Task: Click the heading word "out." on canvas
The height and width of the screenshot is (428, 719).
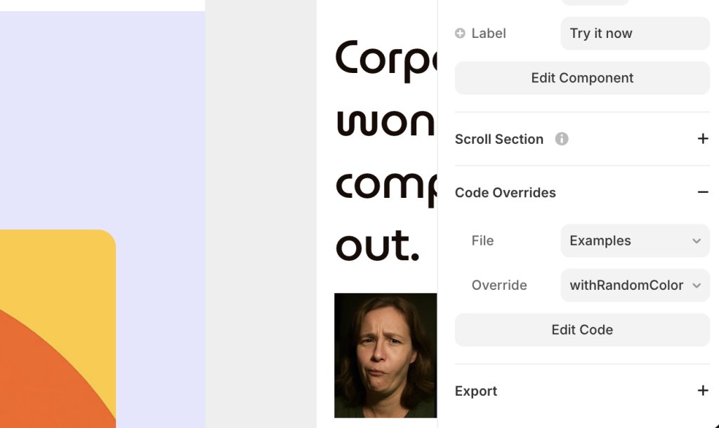Action: pos(377,246)
